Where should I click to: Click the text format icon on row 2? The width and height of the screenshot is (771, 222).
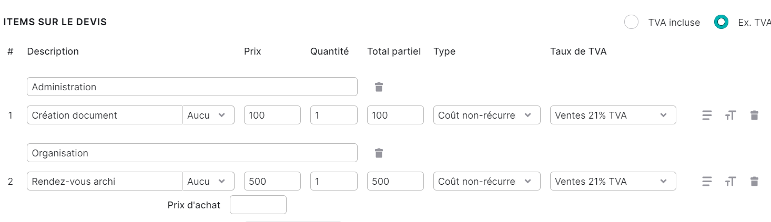click(731, 181)
